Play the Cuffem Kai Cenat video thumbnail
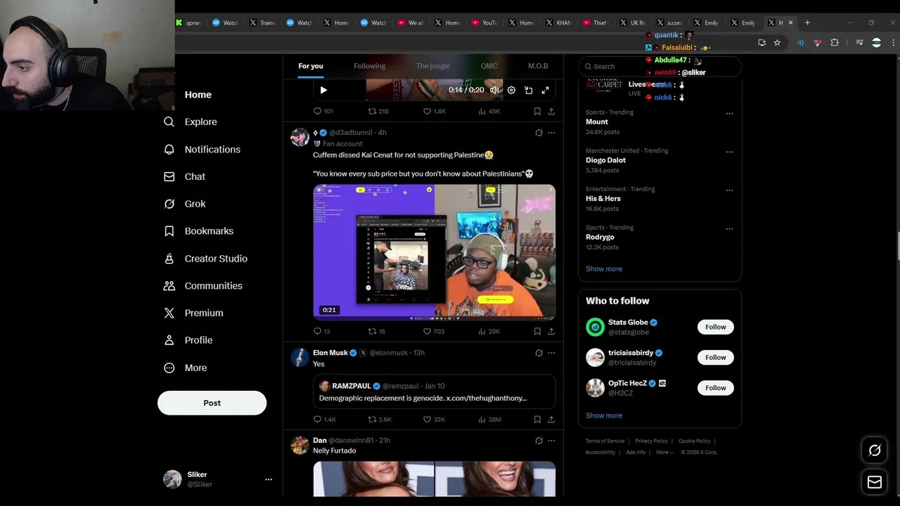This screenshot has width=900, height=506. [x=435, y=252]
